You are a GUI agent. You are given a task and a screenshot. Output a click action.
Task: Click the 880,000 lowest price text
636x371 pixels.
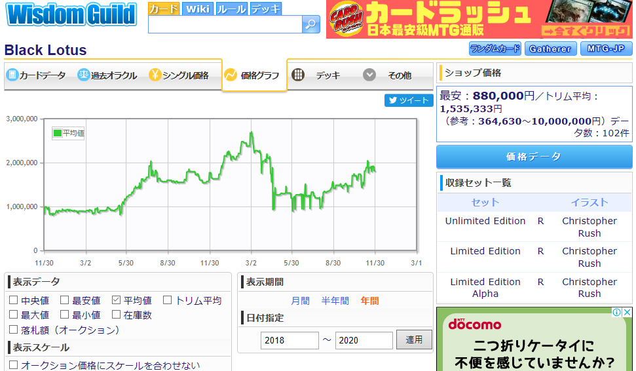[x=498, y=96]
